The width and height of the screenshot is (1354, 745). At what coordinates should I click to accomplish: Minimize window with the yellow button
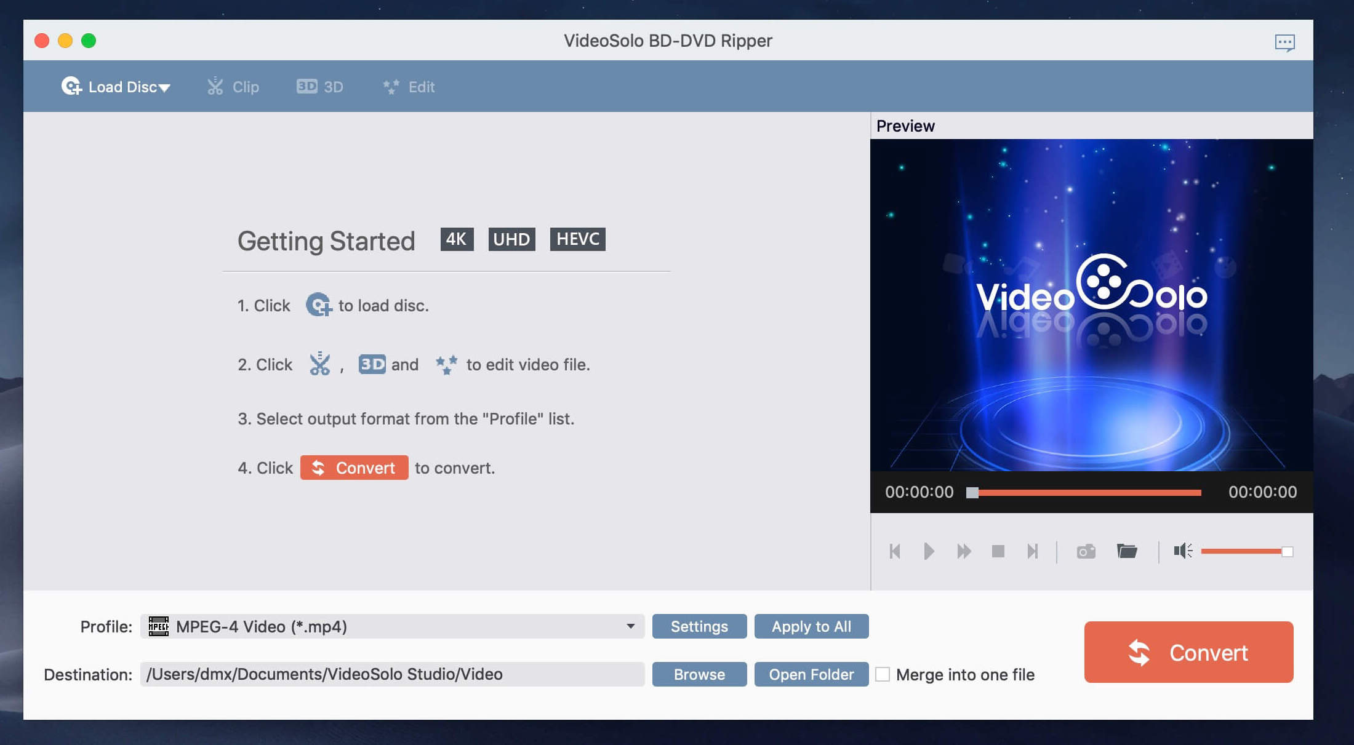pyautogui.click(x=65, y=41)
